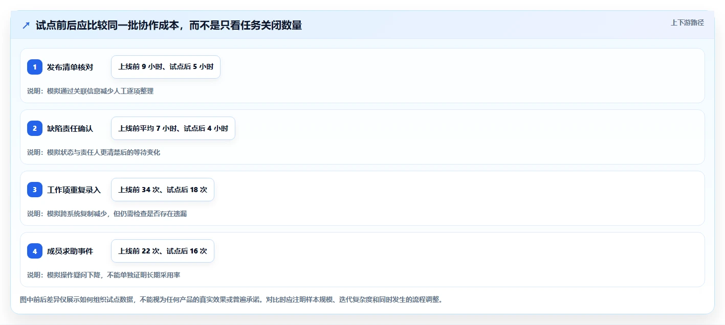725x325 pixels.
Task: Click step number 4 badge for 成员求助事件
Action: 35,251
